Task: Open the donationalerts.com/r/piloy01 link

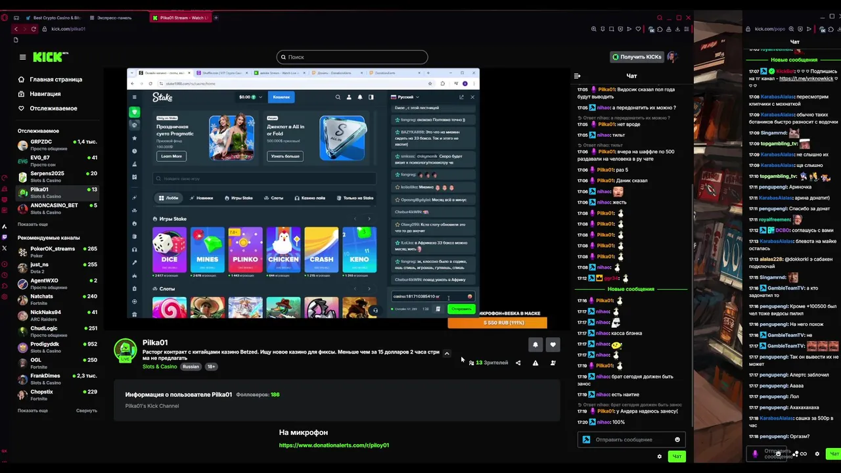Action: (334, 445)
